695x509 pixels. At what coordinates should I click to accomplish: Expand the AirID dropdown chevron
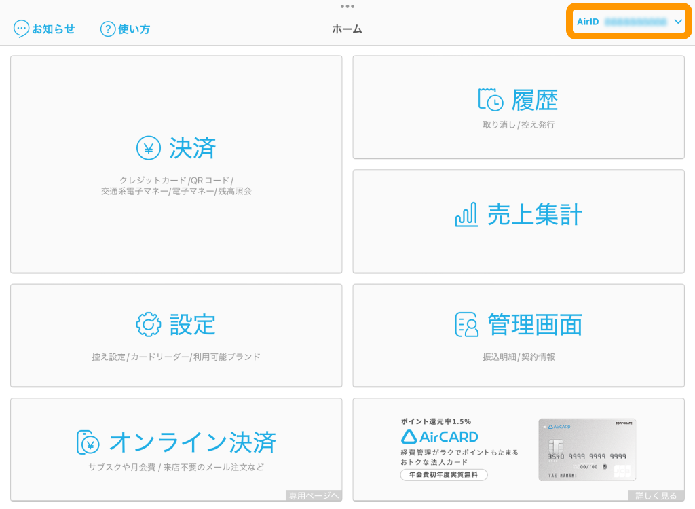pyautogui.click(x=678, y=22)
